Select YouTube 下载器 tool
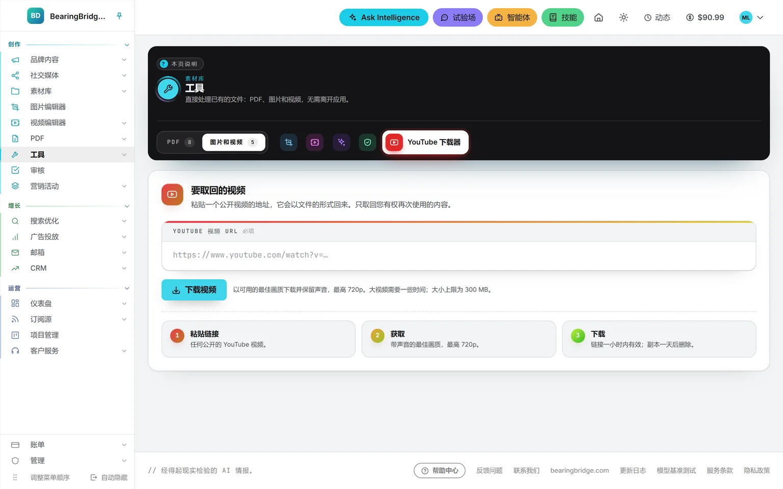This screenshot has height=489, width=783. click(x=425, y=142)
